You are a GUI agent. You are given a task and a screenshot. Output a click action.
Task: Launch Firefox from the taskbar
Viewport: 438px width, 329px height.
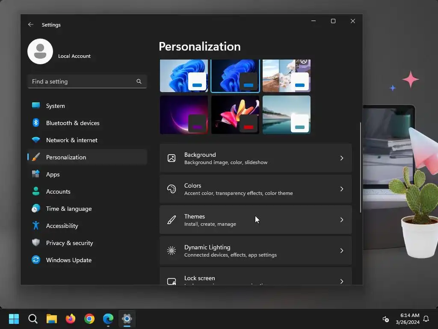[x=71, y=319]
